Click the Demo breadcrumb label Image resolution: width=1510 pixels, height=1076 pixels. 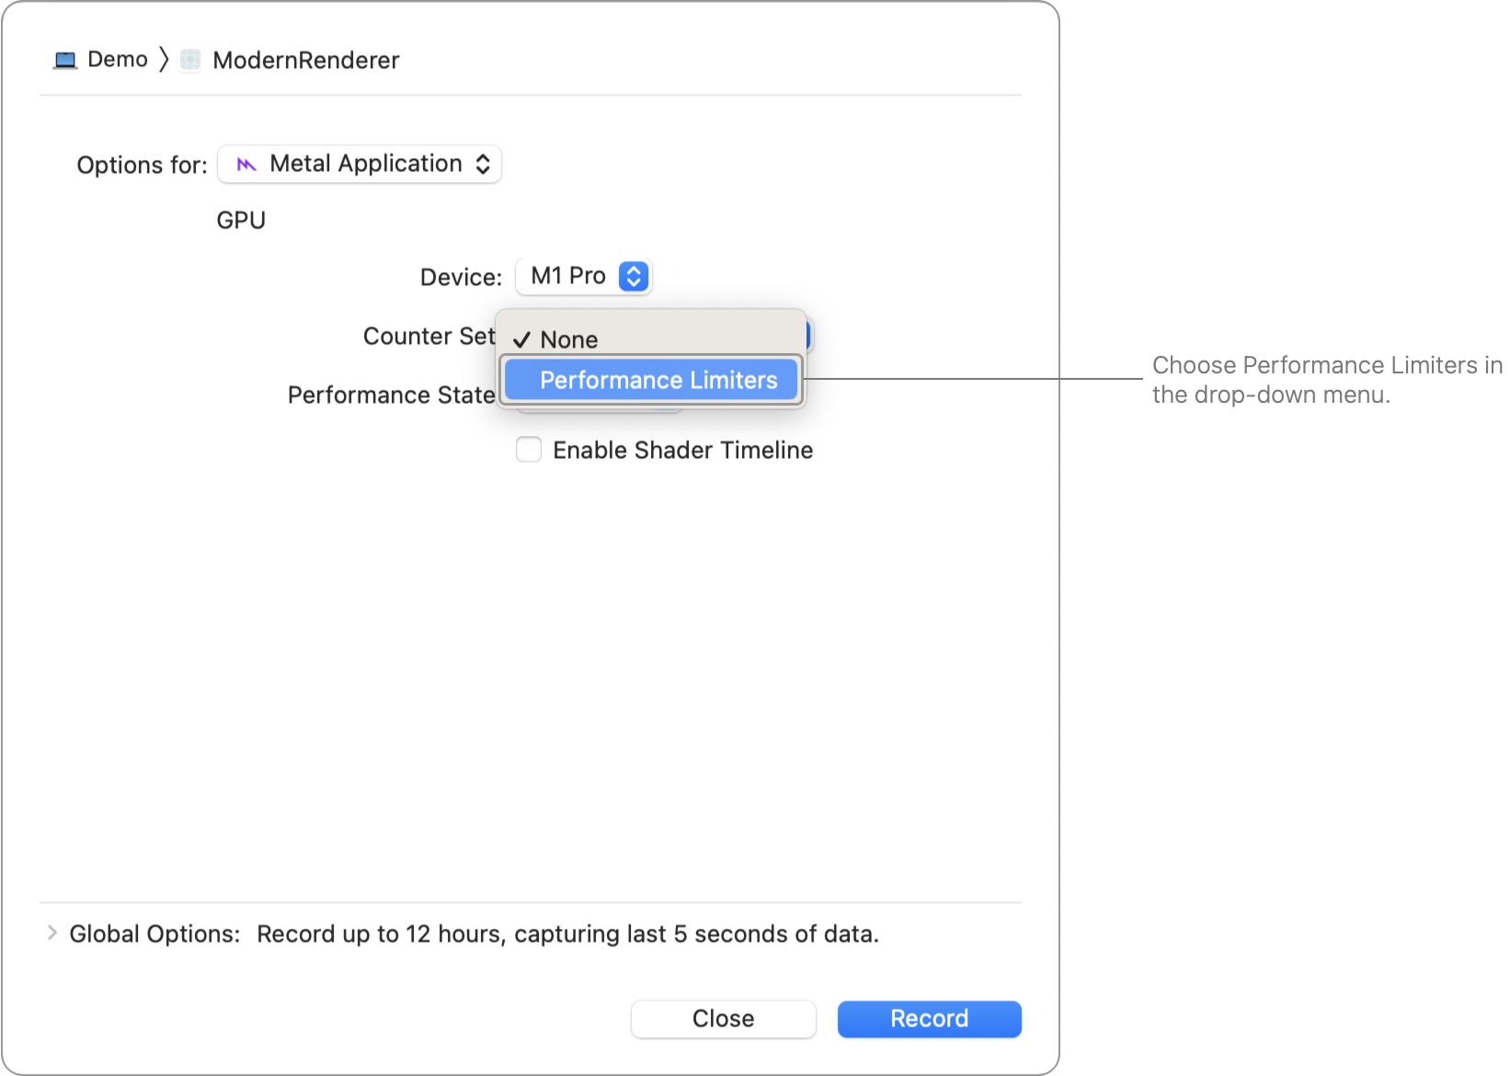pos(117,59)
